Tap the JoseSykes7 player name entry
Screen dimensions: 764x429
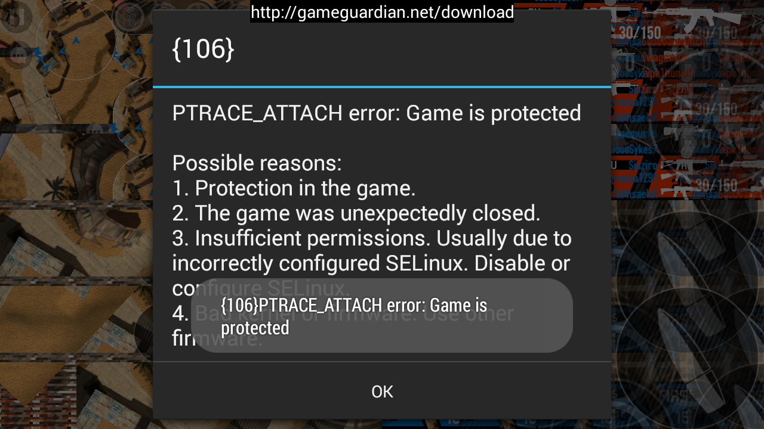pyautogui.click(x=636, y=150)
